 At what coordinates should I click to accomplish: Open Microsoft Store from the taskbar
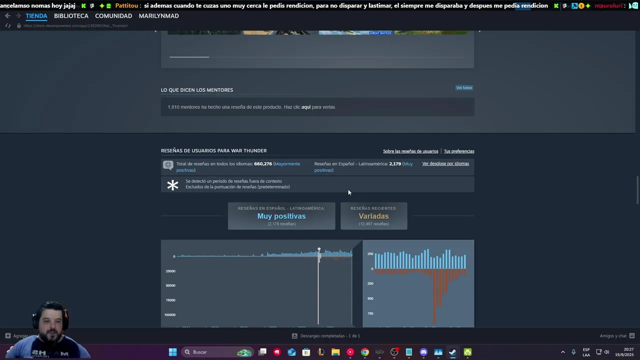pos(306,352)
